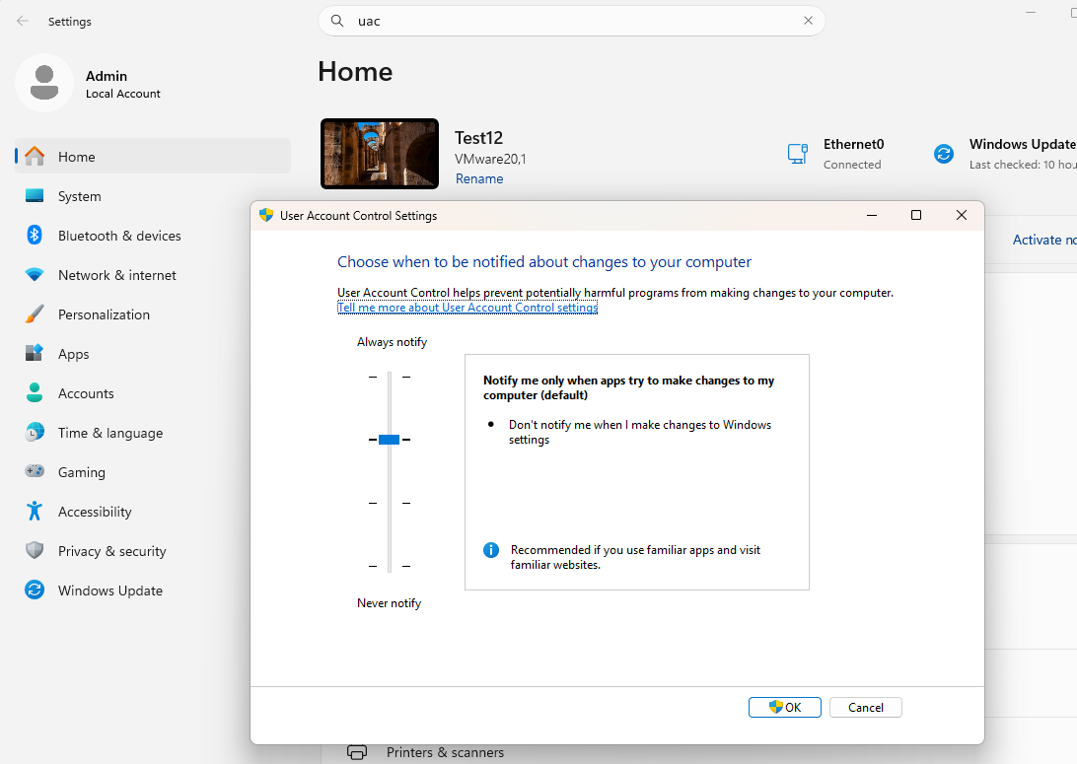Image resolution: width=1077 pixels, height=764 pixels.
Task: Click the Admin Local Account name
Action: point(107,76)
